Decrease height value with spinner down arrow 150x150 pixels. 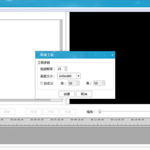point(103,85)
